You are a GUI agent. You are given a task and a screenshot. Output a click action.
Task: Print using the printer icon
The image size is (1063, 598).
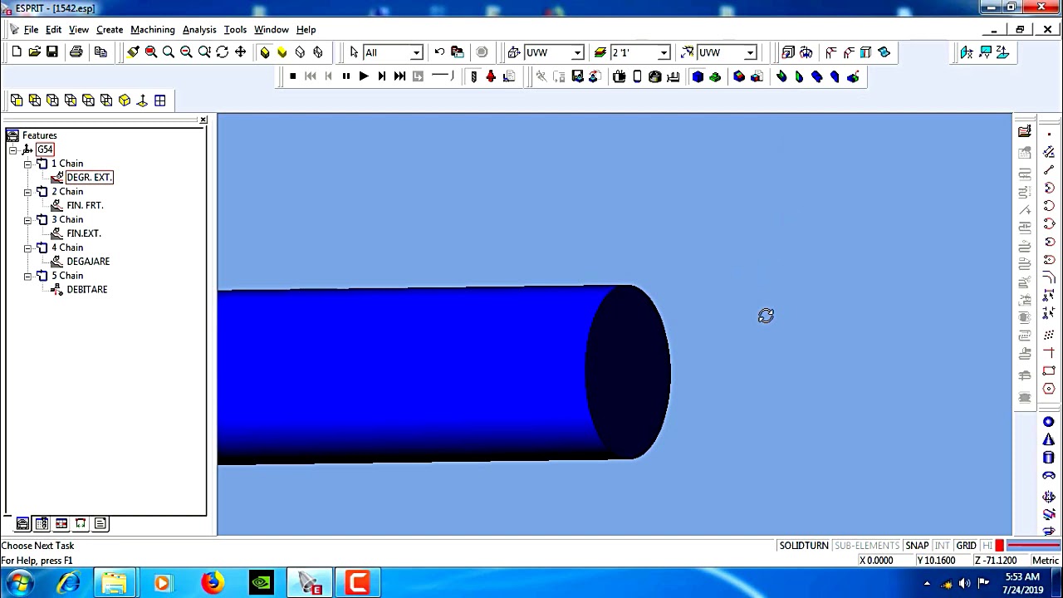coord(76,52)
